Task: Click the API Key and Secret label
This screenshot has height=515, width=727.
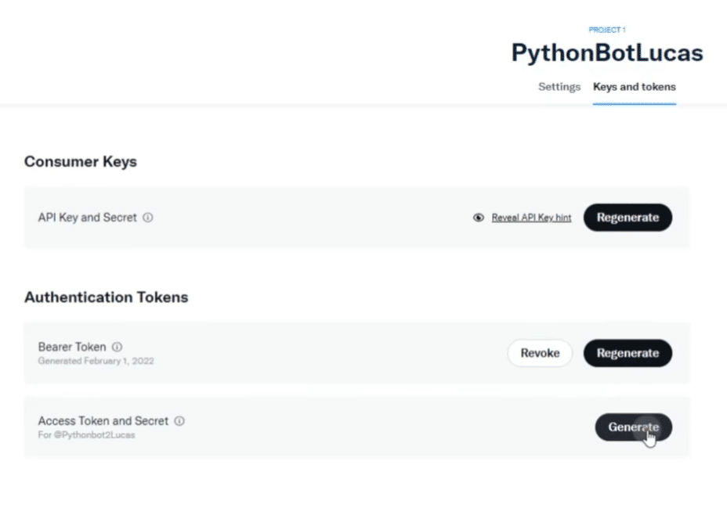Action: (x=88, y=218)
